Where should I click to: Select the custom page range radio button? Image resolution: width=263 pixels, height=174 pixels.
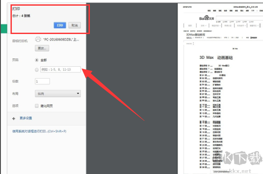[36, 70]
